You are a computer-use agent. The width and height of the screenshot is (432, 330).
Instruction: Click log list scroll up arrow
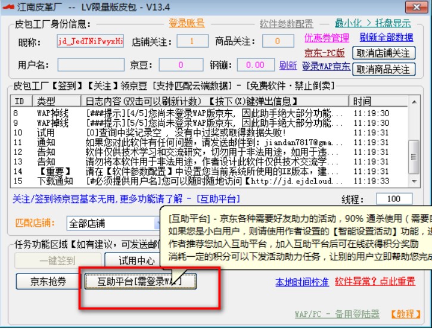(414, 102)
